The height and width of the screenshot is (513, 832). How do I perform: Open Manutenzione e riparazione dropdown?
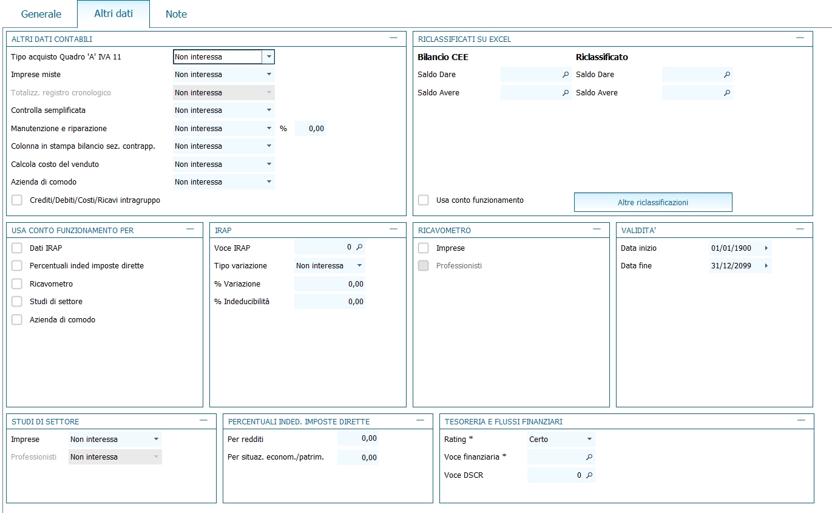269,129
